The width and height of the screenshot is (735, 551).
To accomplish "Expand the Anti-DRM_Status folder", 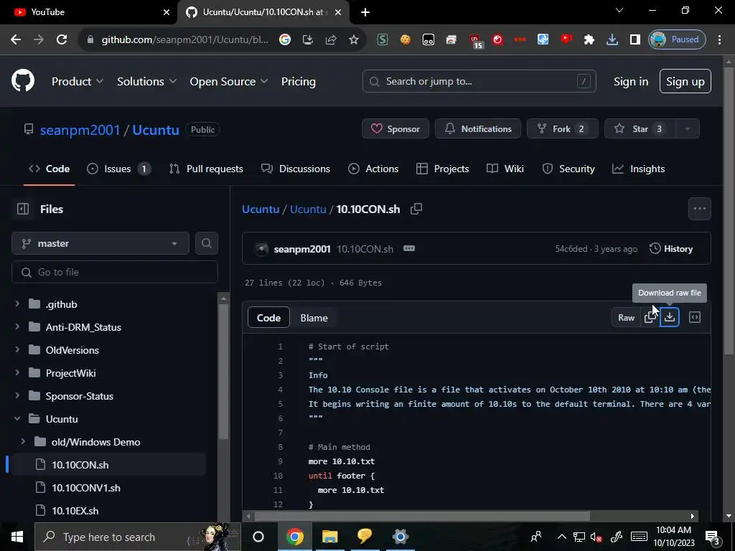I will pos(17,327).
